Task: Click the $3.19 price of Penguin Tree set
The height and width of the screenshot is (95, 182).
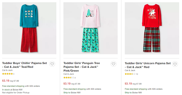Action: pyautogui.click(x=67, y=84)
